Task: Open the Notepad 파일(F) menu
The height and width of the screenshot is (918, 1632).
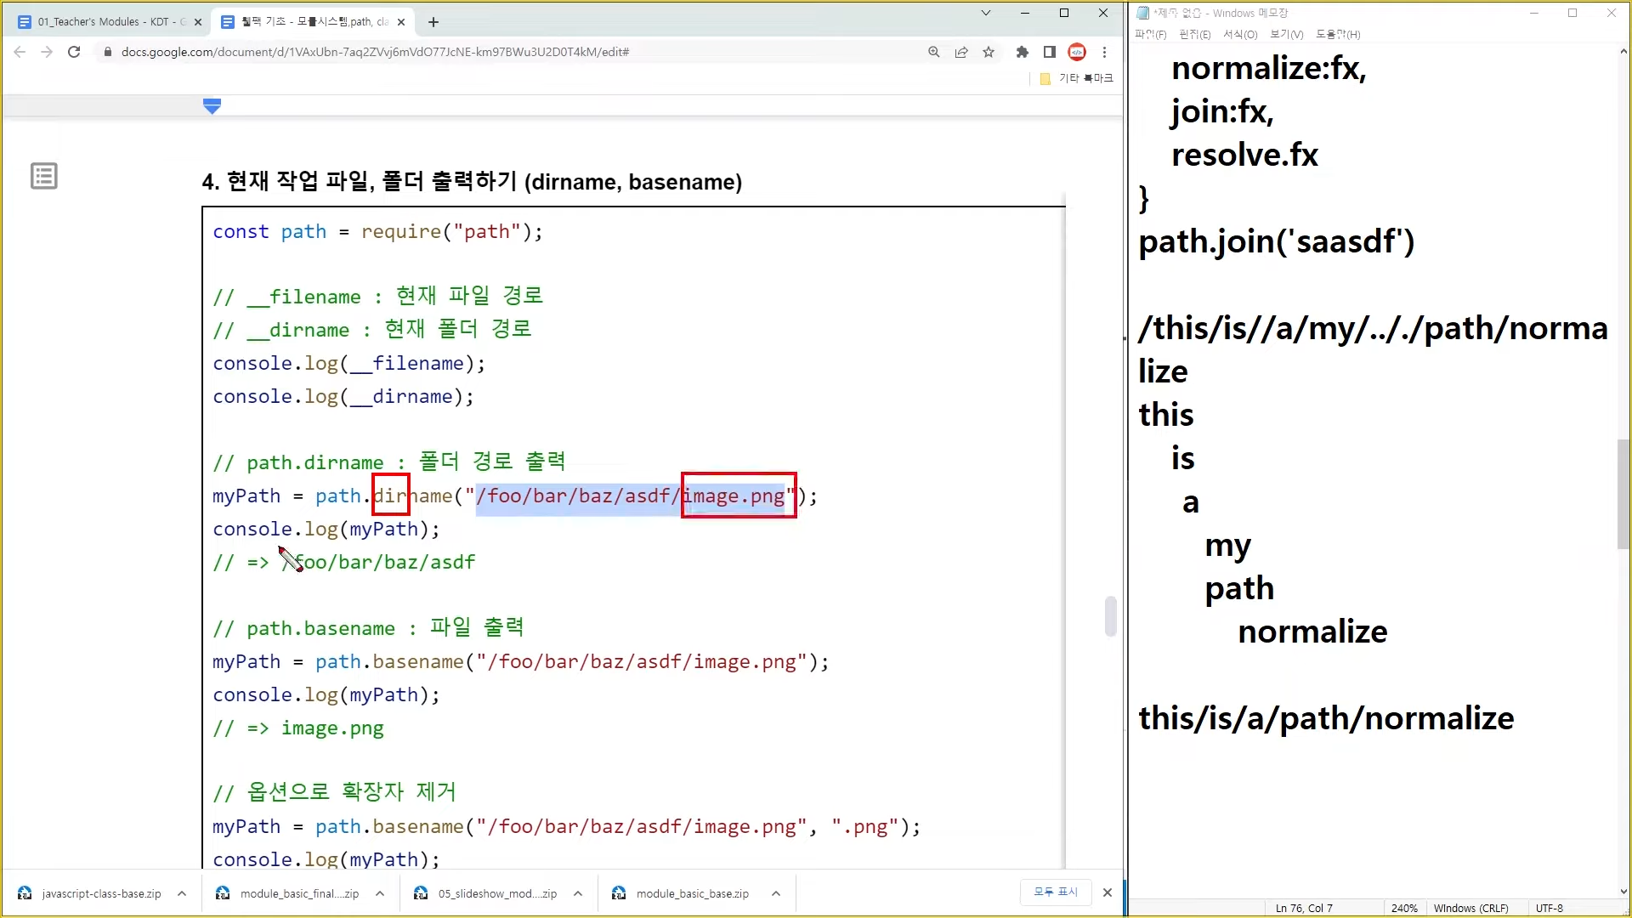Action: tap(1150, 34)
